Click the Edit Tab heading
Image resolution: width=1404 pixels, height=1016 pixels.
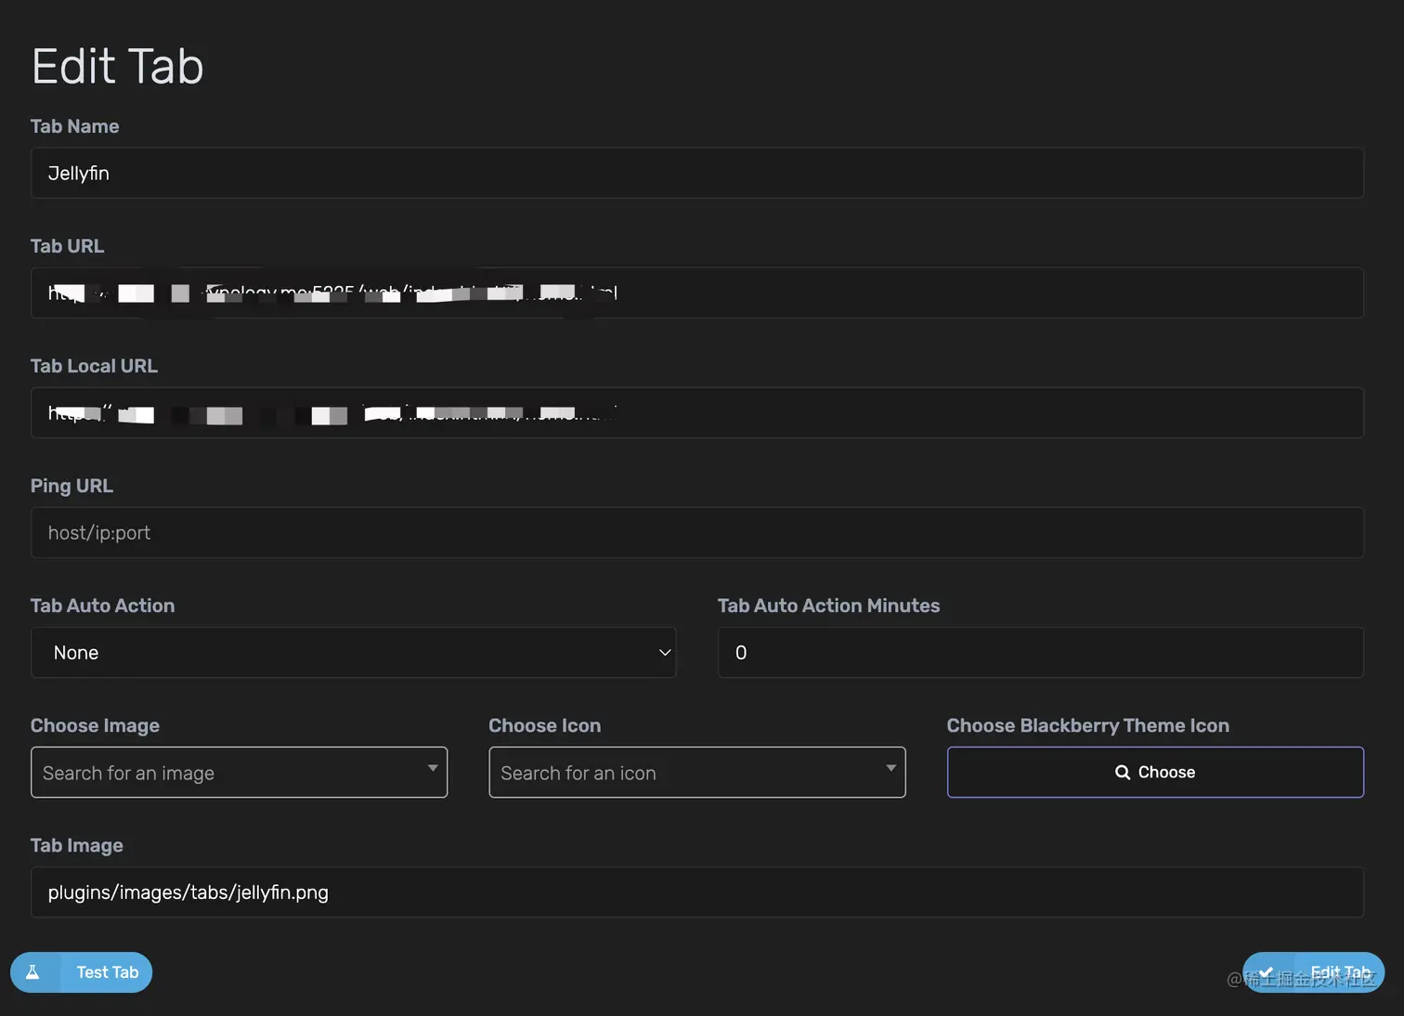(117, 66)
